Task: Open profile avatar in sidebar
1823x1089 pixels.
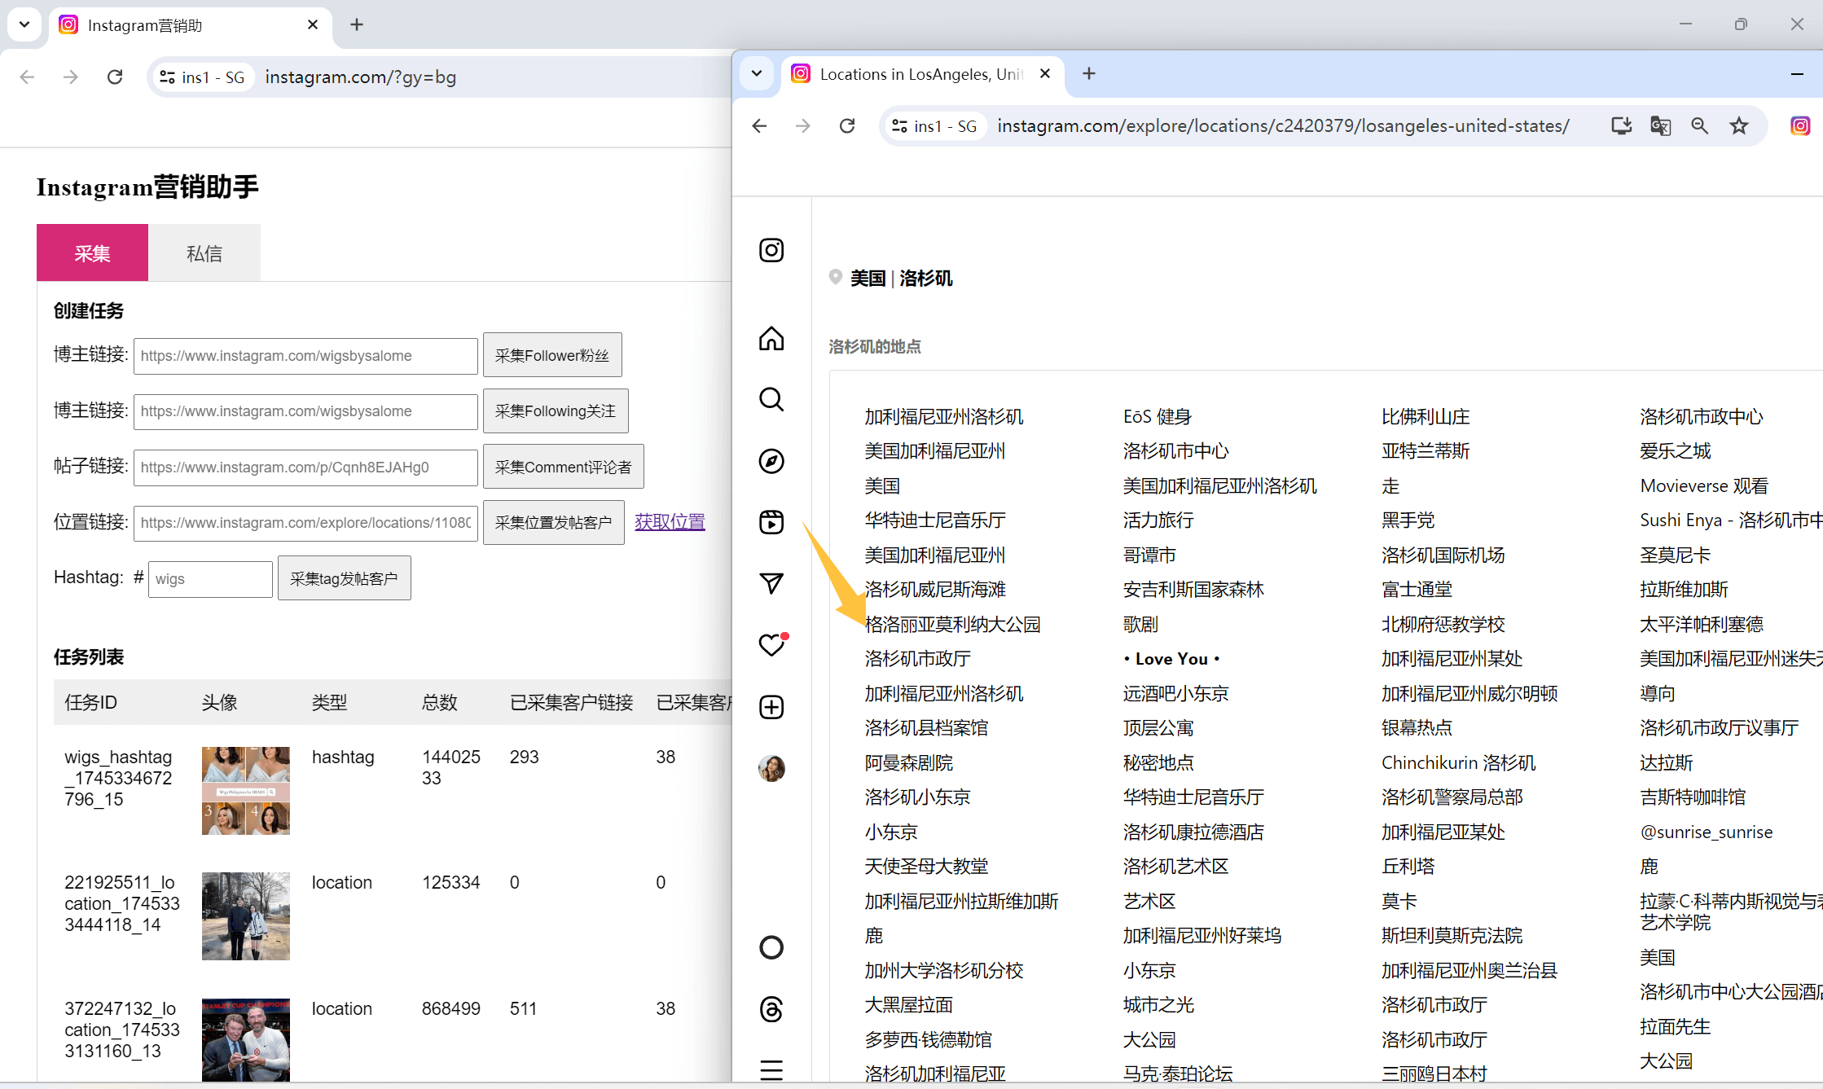Action: pyautogui.click(x=771, y=768)
